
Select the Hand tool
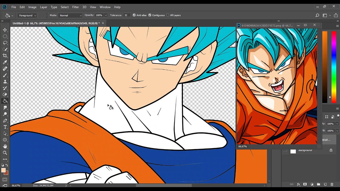(5, 146)
